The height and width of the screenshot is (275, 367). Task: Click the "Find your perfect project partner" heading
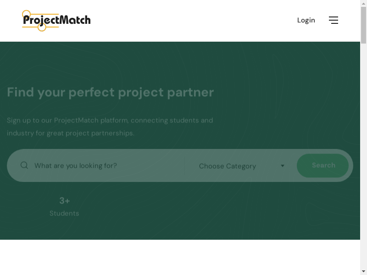[111, 92]
